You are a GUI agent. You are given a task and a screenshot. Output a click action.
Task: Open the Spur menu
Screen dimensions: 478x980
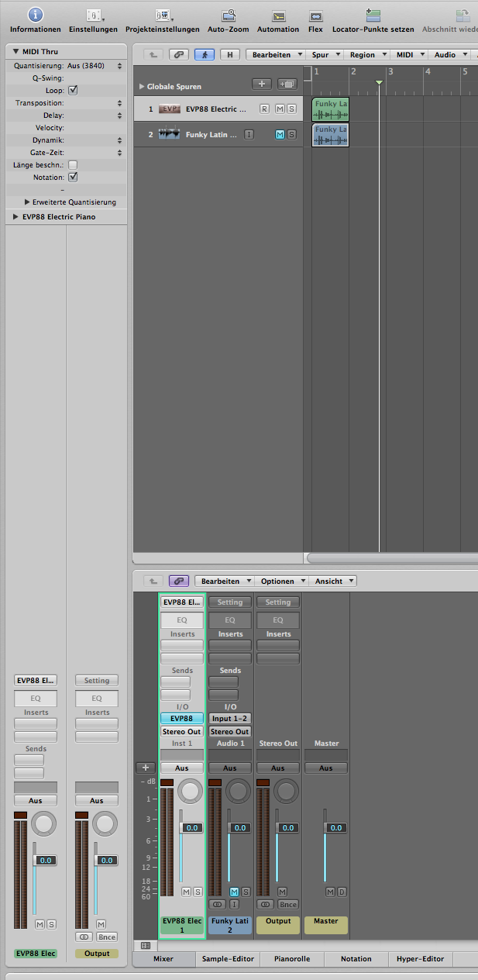click(x=325, y=55)
